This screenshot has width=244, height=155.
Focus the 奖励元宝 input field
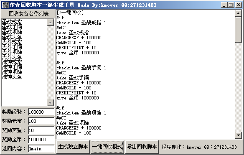pos(41,121)
